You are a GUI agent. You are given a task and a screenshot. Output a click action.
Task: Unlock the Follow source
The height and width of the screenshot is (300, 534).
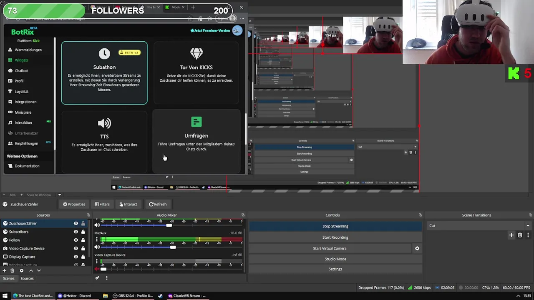[83, 240]
